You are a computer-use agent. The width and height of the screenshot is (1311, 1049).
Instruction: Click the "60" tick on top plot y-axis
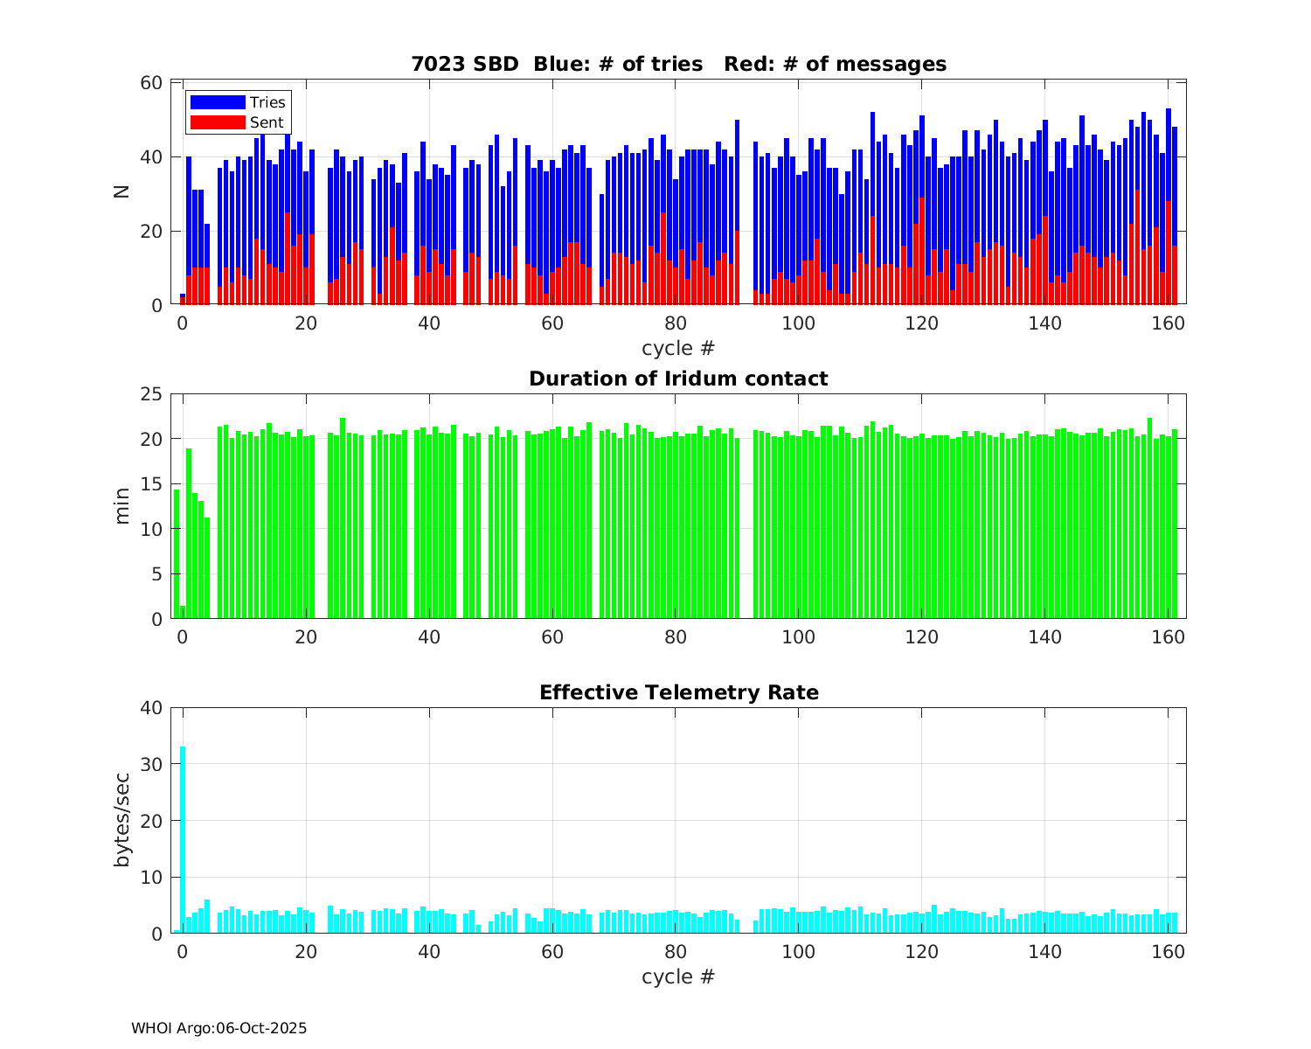tap(152, 83)
